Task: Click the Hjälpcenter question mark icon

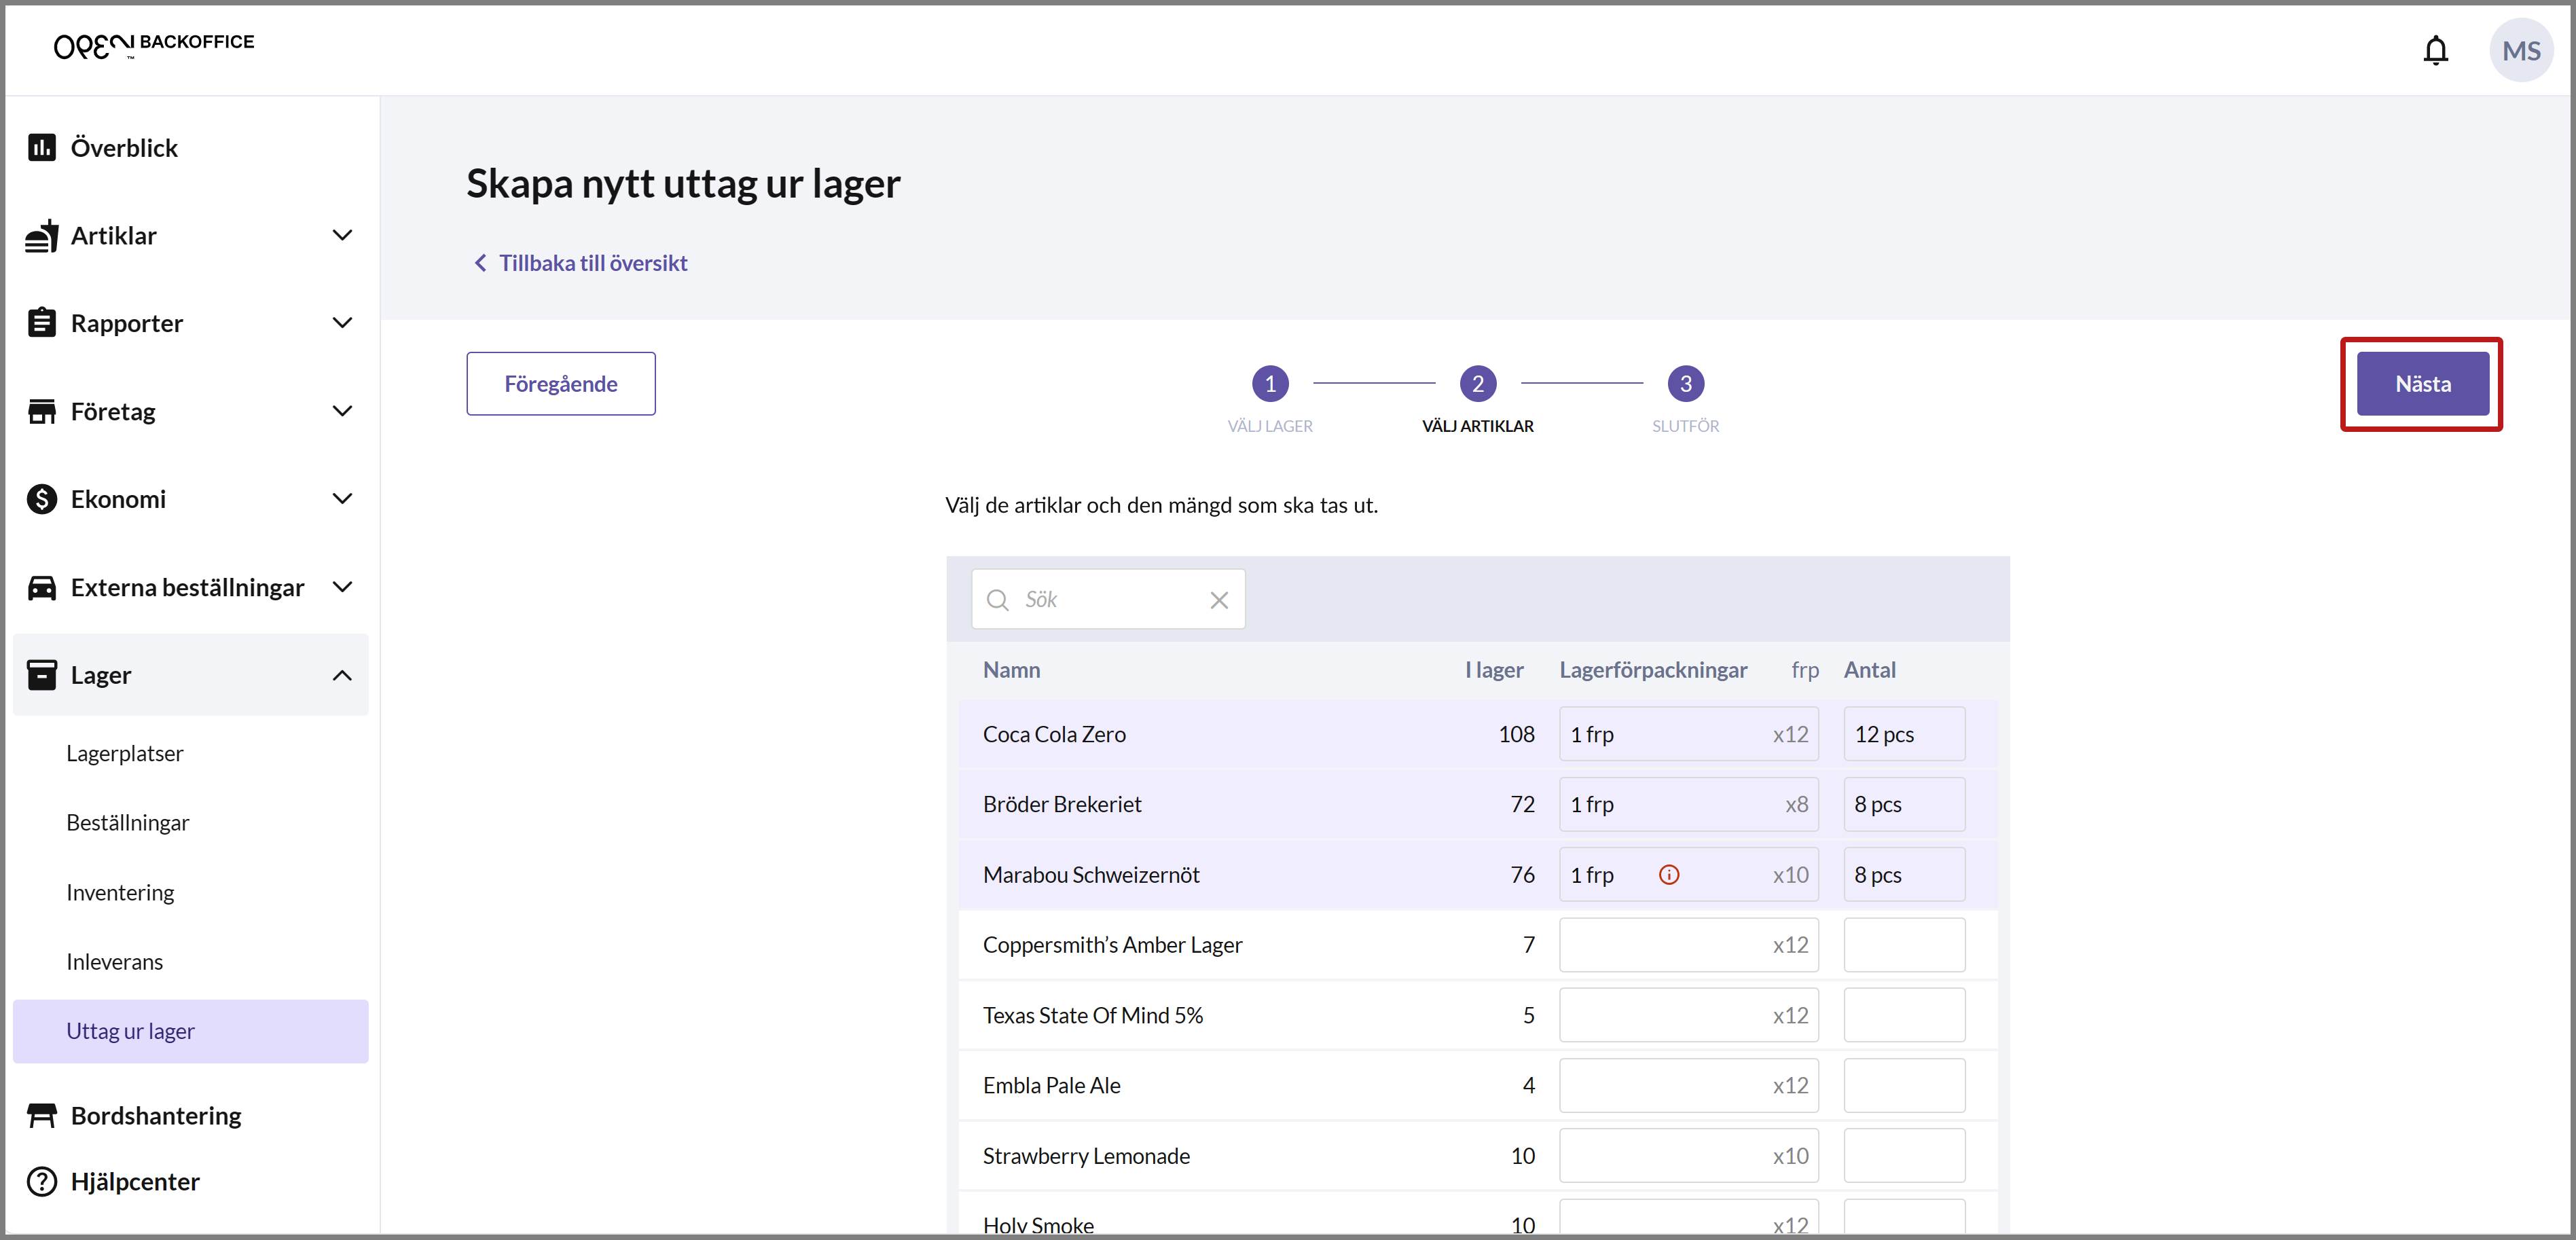Action: pos(42,1181)
